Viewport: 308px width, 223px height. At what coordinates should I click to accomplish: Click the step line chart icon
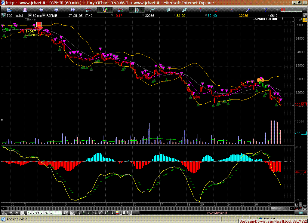click(184, 10)
